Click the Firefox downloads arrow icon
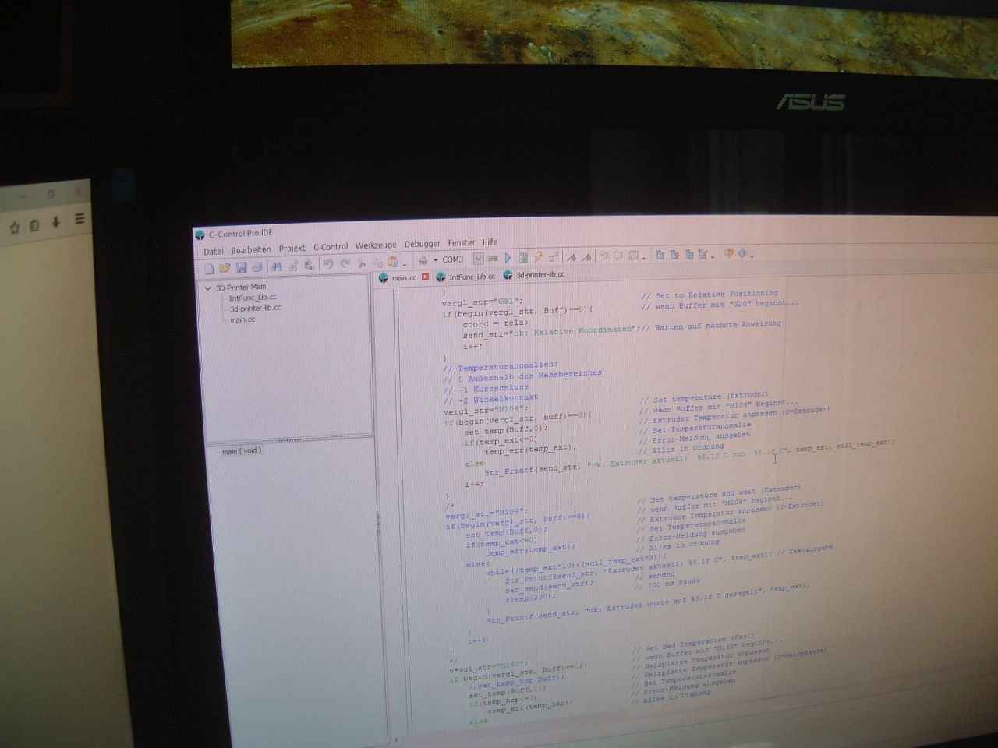Viewport: 998px width, 748px height. [x=56, y=223]
